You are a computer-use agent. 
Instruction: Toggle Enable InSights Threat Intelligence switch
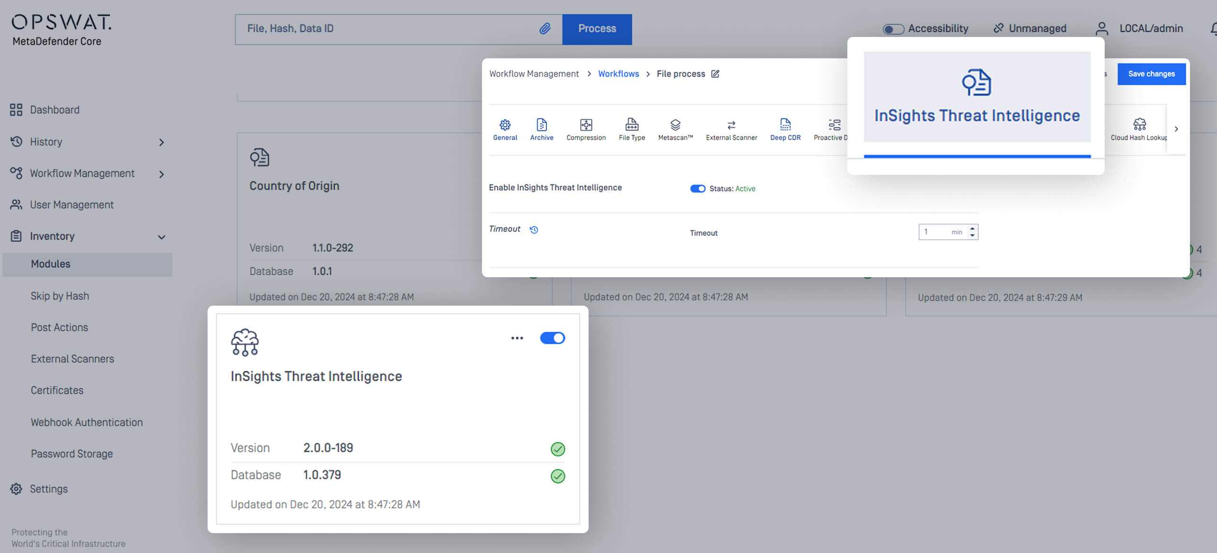click(x=698, y=188)
